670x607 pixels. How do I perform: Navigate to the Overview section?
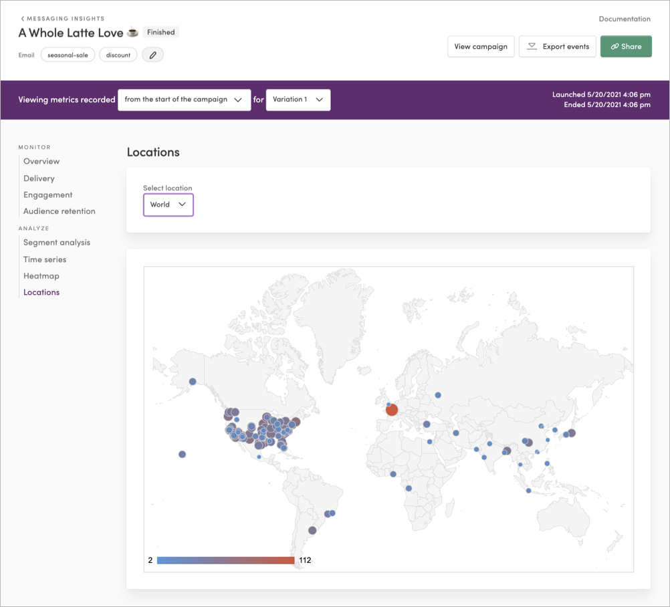41,161
